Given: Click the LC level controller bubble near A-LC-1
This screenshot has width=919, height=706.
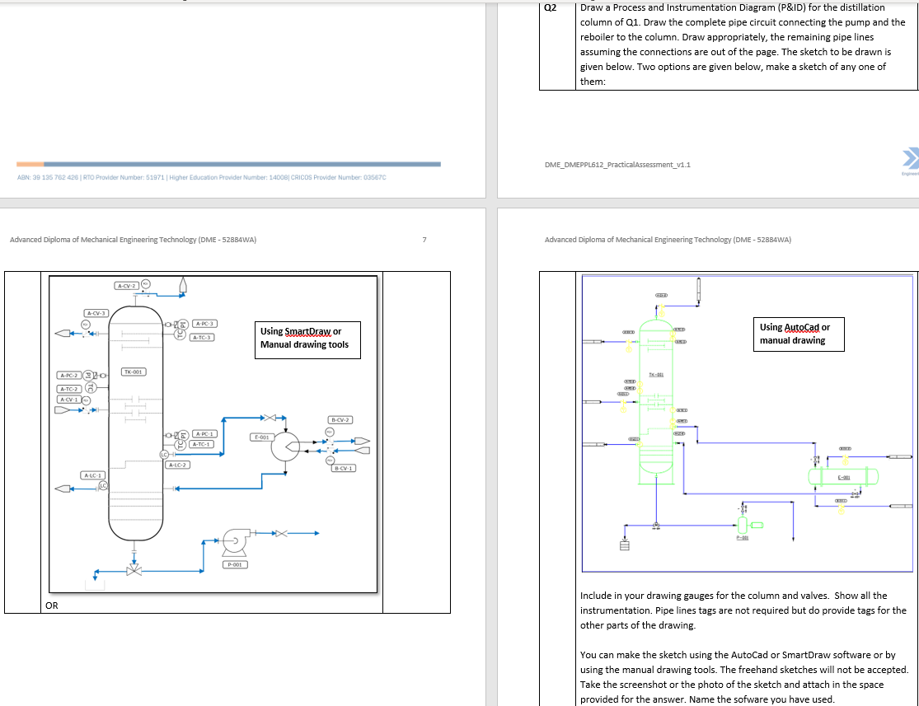Looking at the screenshot, I should pos(101,485).
